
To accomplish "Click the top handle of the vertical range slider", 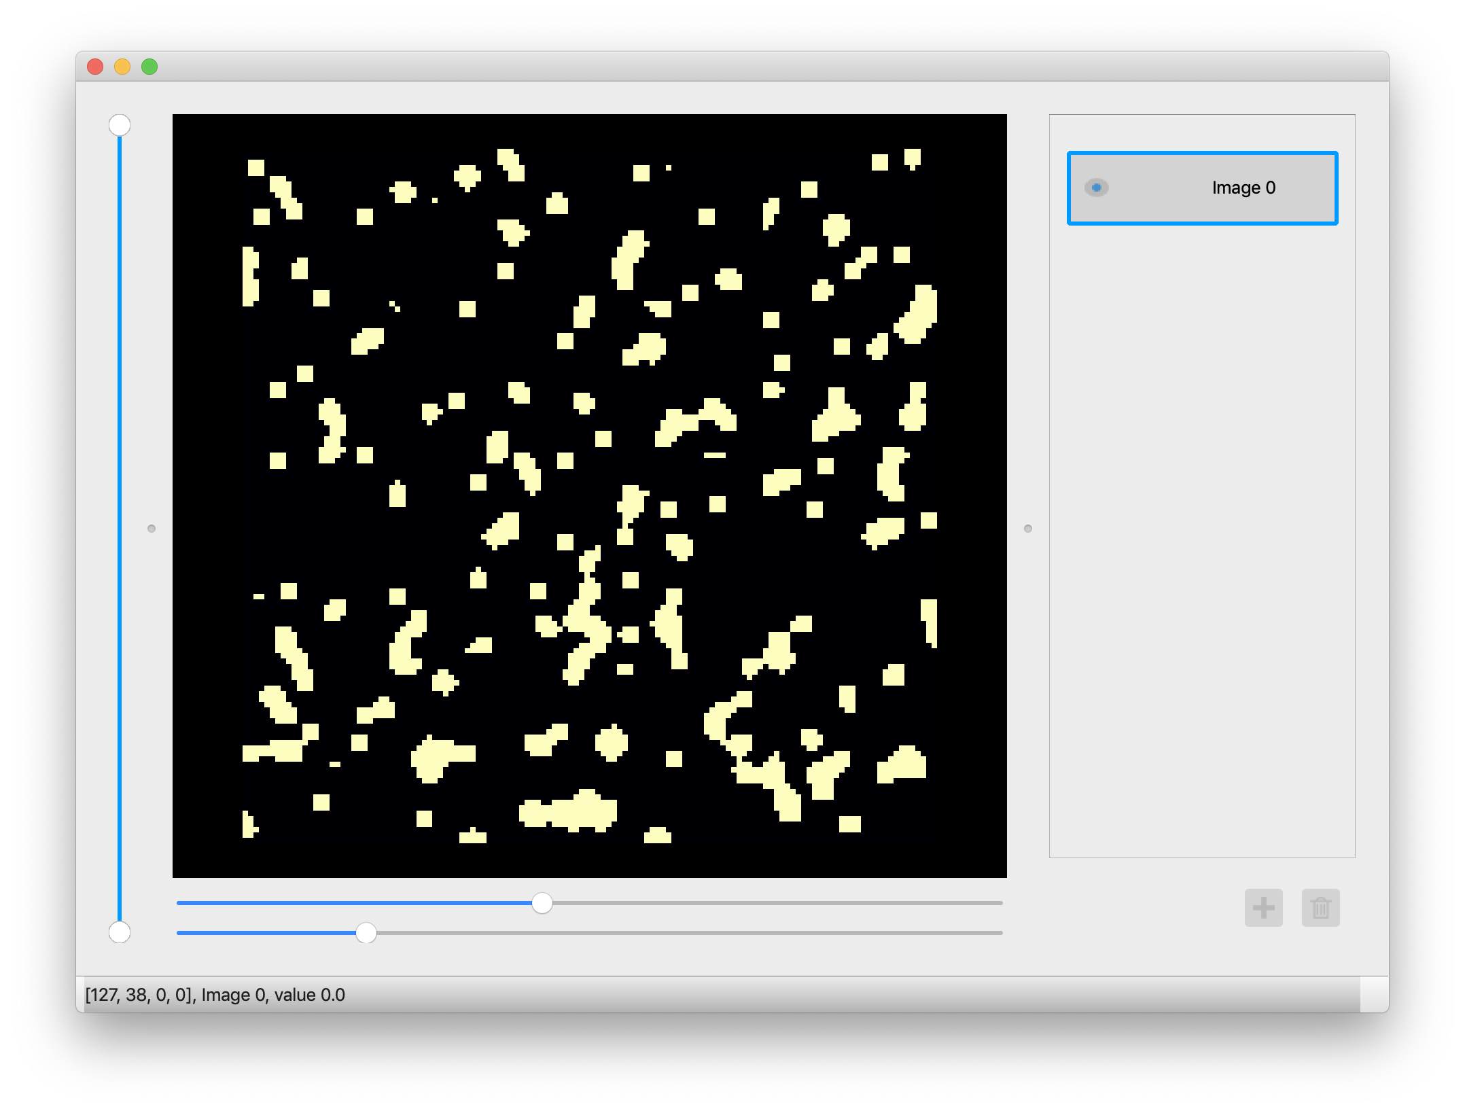I will (120, 125).
